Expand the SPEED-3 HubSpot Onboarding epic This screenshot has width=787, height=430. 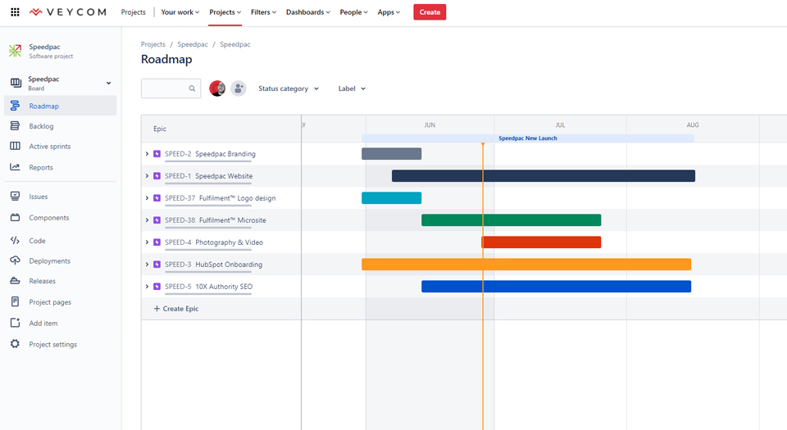[147, 264]
